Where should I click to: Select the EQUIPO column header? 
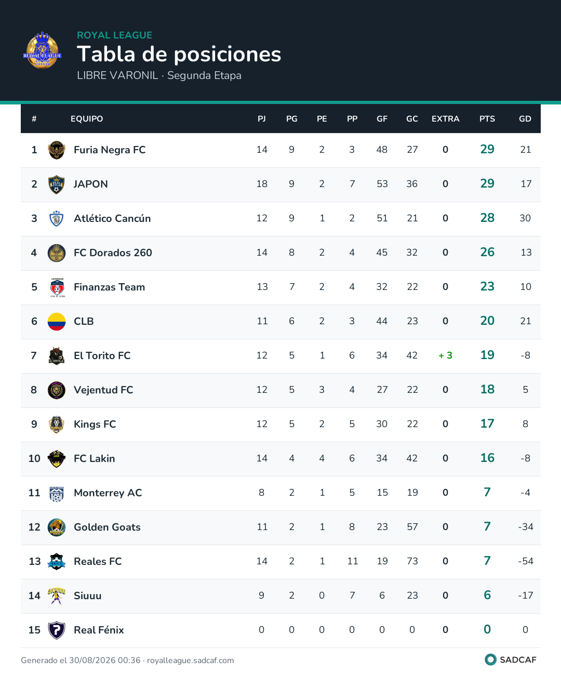click(x=87, y=119)
